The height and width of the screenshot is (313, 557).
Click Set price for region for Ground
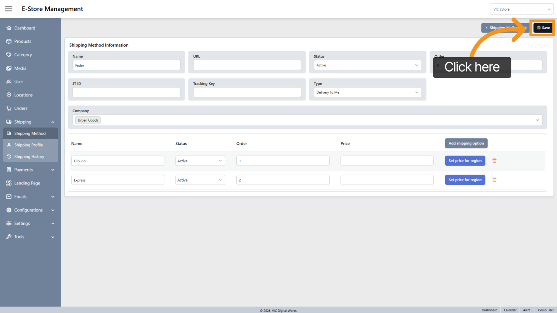465,161
